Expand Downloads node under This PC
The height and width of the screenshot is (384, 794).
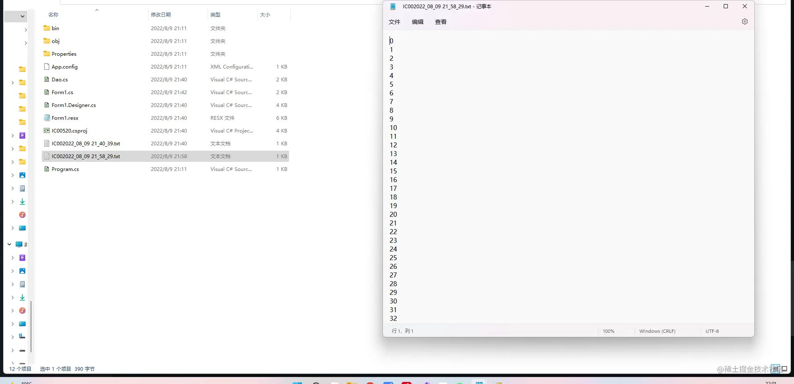coord(12,297)
